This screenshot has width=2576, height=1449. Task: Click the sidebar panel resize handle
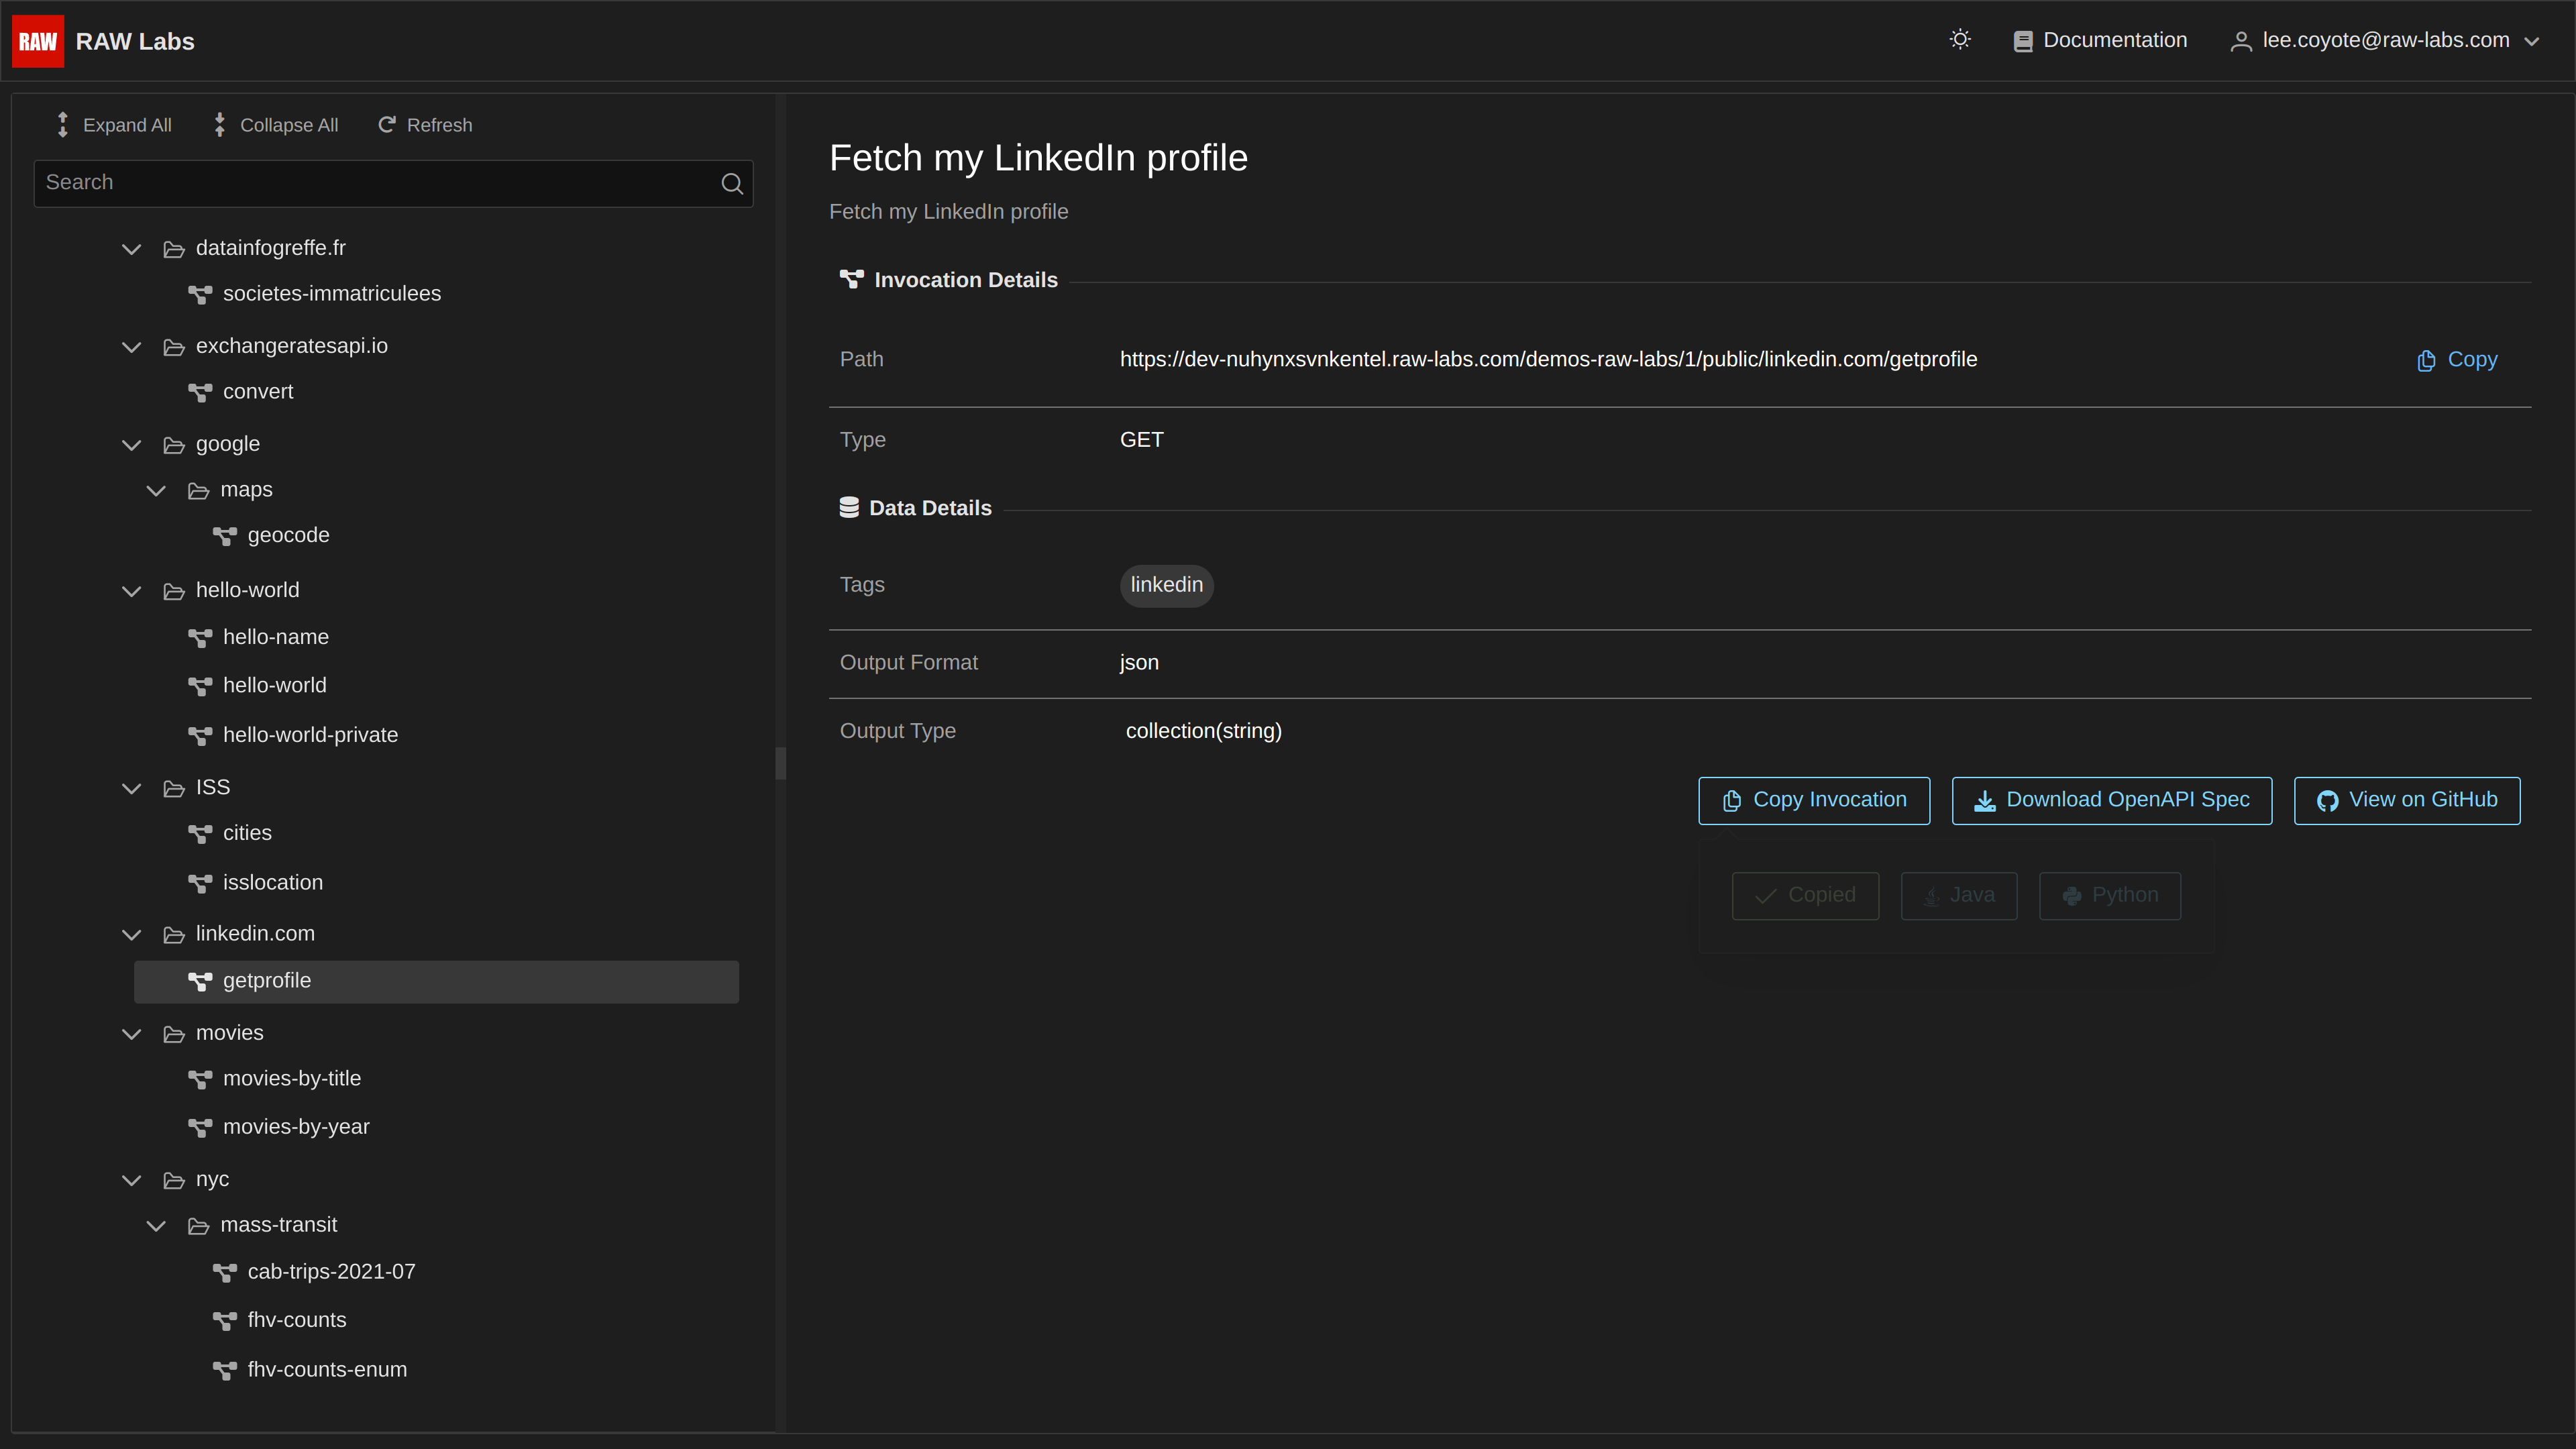(x=780, y=763)
